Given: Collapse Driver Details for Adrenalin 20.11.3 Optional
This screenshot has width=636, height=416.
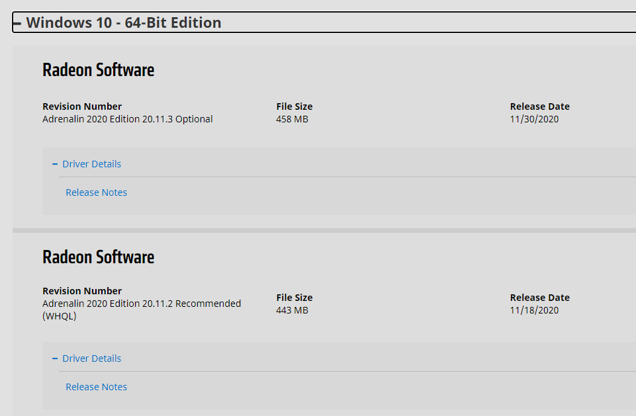Looking at the screenshot, I should (x=92, y=164).
